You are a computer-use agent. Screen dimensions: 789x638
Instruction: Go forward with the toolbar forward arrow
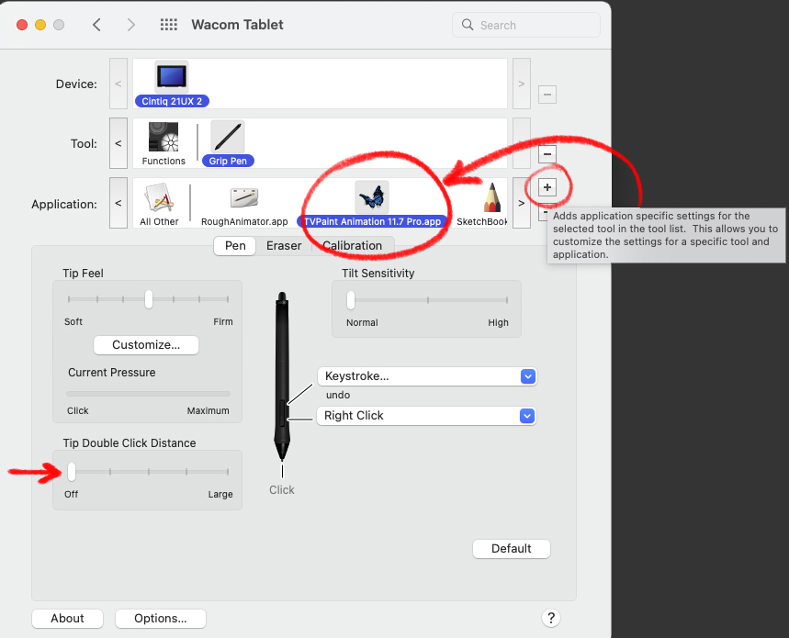[130, 25]
